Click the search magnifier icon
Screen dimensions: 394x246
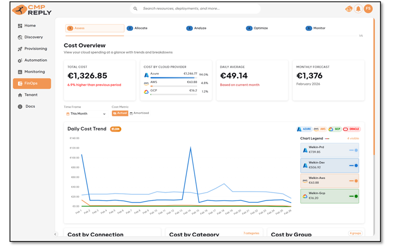(x=136, y=9)
